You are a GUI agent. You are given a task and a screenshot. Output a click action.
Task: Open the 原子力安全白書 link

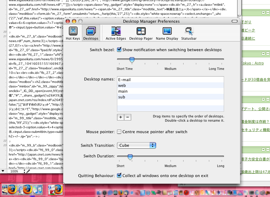[255, 159]
